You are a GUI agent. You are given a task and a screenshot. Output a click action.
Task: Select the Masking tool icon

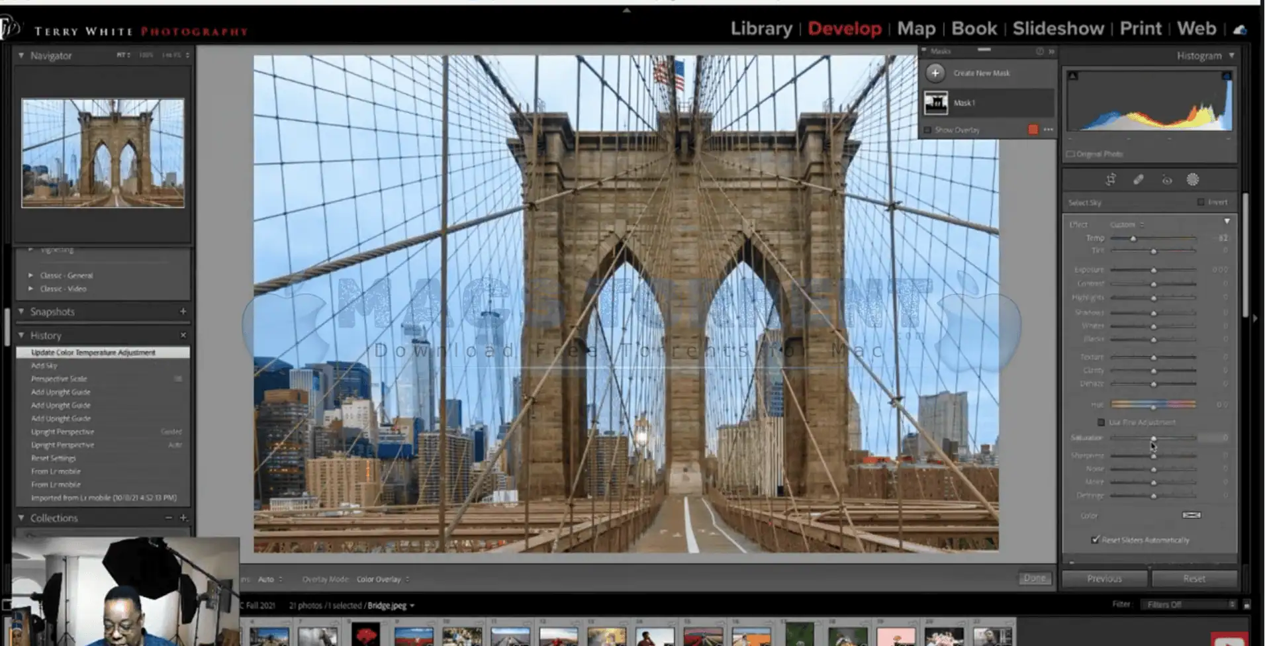pos(1193,179)
